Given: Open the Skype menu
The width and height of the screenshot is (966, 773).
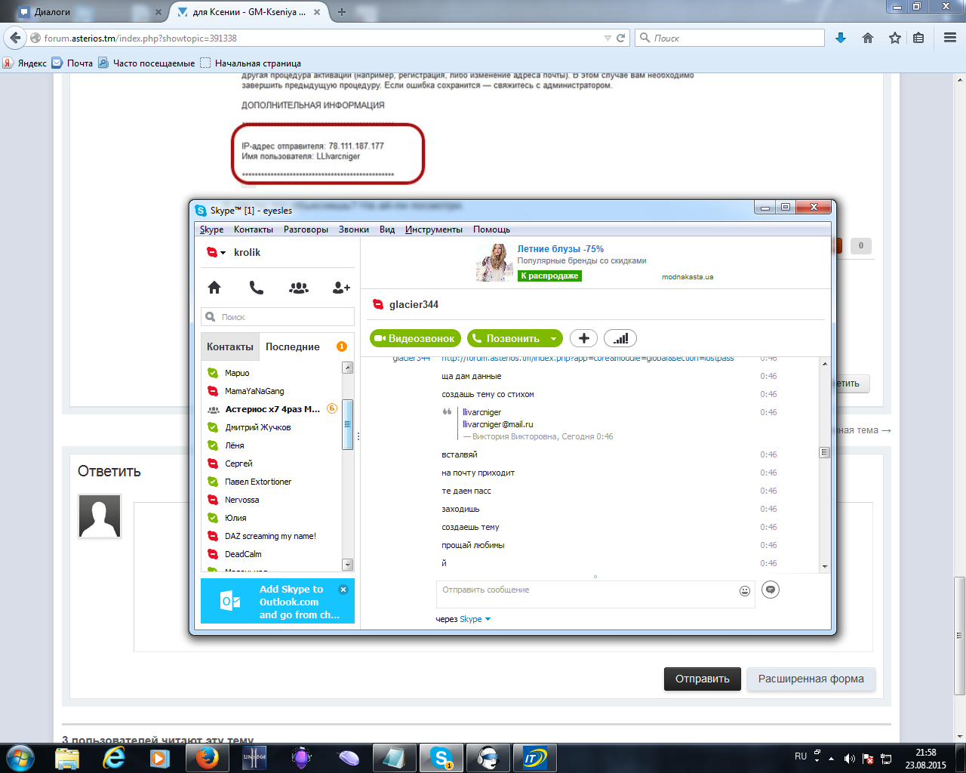Looking at the screenshot, I should click(211, 229).
